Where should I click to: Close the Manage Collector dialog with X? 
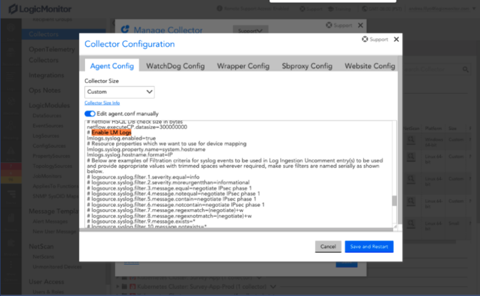361,25
